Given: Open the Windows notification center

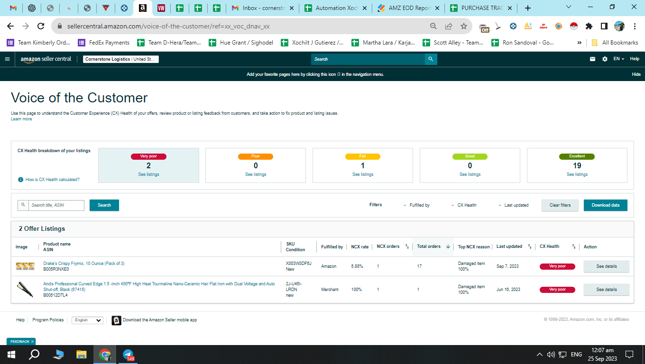Looking at the screenshot, I should coord(629,355).
